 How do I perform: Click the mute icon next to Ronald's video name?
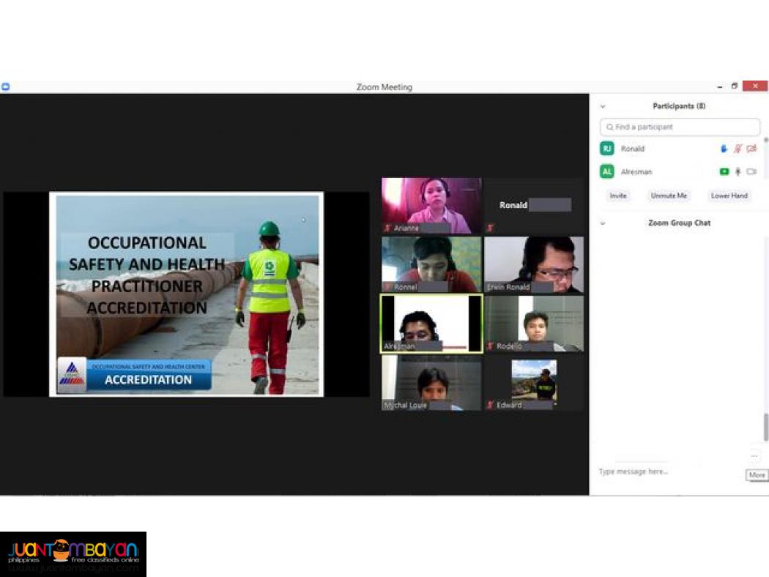click(x=489, y=228)
